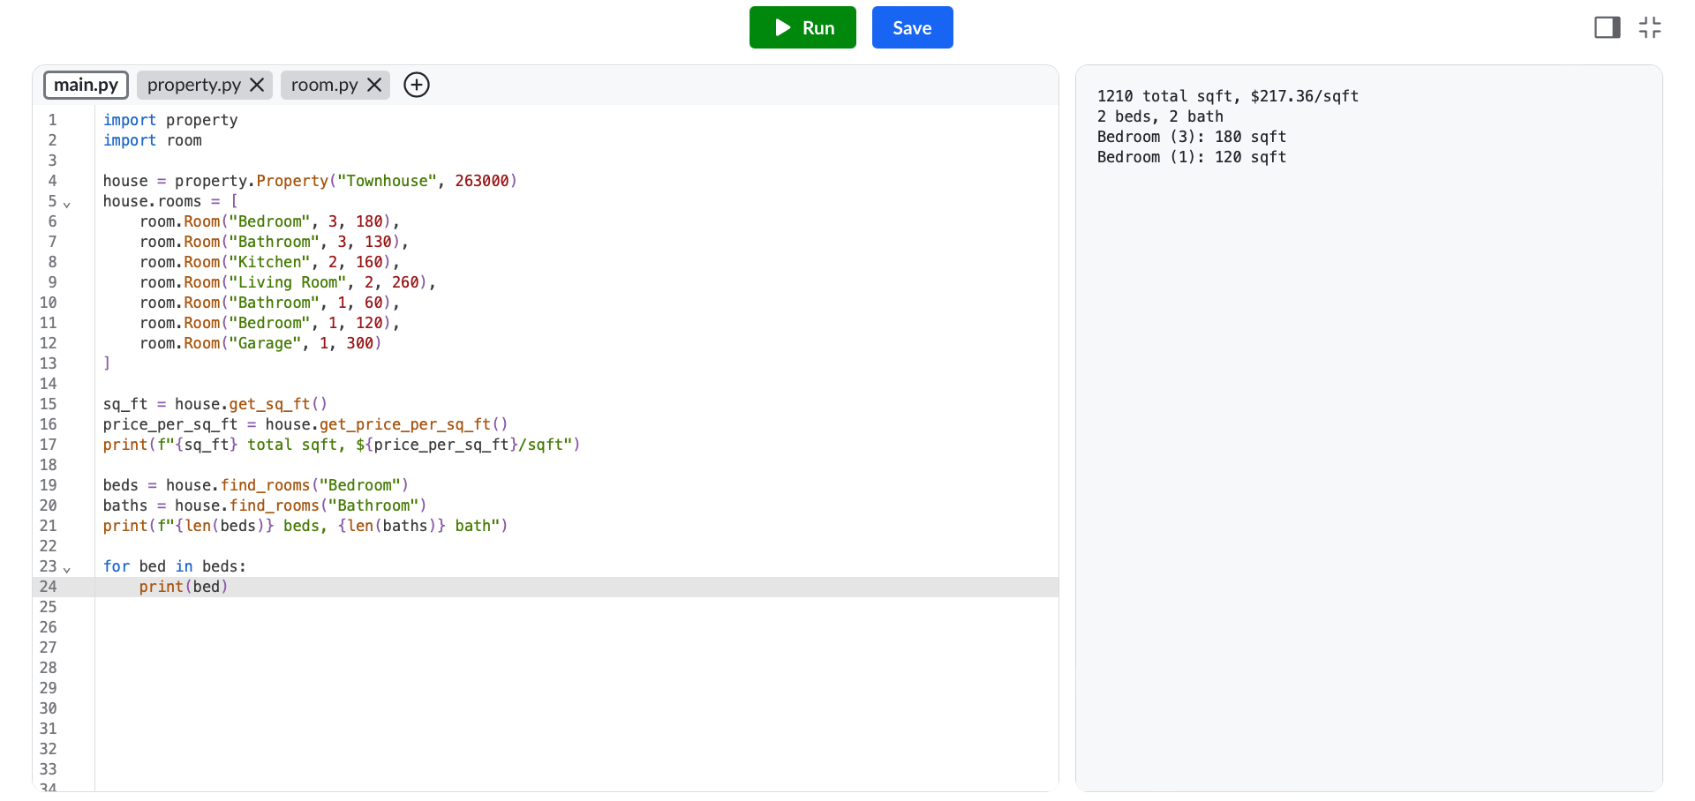Click line number 17 in gutter
Screen dimensions: 1695x801
point(49,445)
